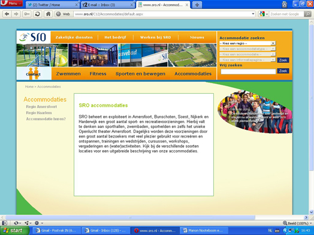Click the Vrij zoeken text field
314x235 pixels.
(x=248, y=72)
